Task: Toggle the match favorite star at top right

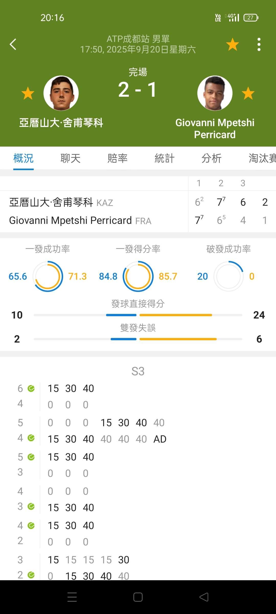Action: coord(233,44)
